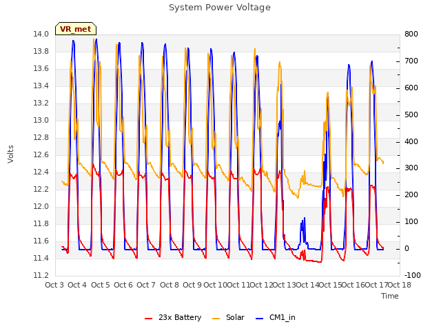
Task: Click the Oct 3 x-axis tick label
Action: 54,285
